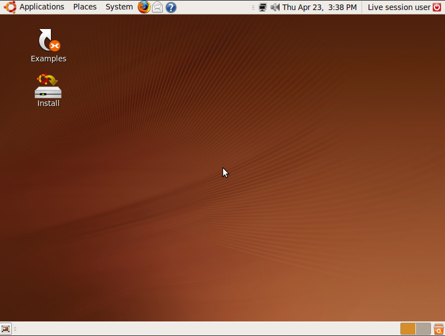Click the window list handle in bottom panel
The image size is (445, 336).
click(x=15, y=329)
